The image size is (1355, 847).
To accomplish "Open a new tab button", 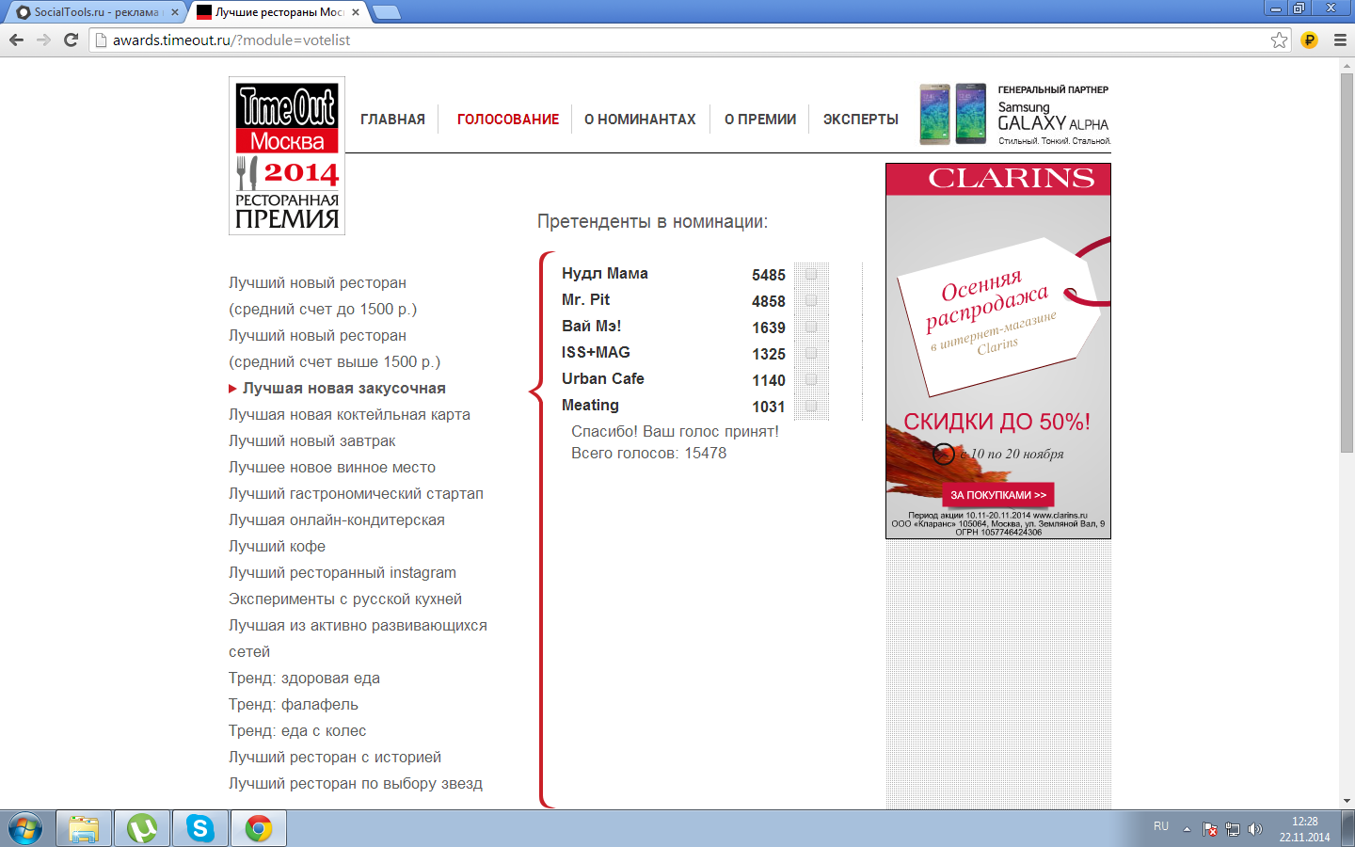I will [x=386, y=12].
